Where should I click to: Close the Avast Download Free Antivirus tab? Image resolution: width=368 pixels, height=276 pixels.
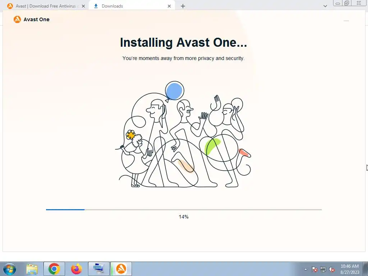point(83,6)
